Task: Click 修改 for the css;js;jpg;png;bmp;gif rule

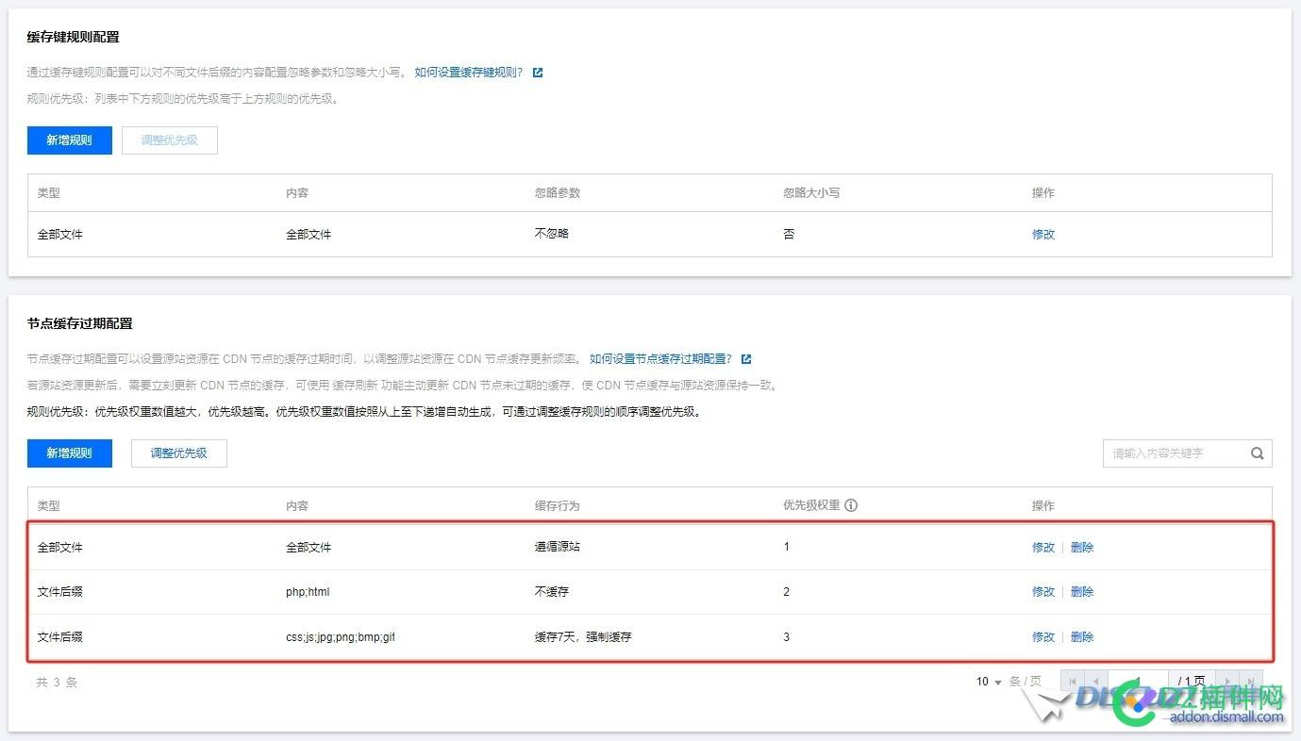Action: [1043, 637]
